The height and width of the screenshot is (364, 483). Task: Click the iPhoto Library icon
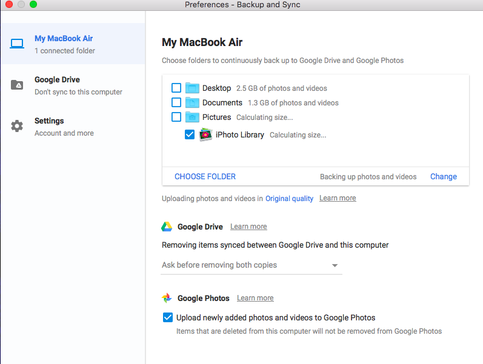[205, 134]
